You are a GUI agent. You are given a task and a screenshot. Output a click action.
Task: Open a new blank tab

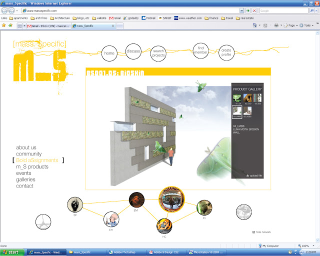pos(119,26)
